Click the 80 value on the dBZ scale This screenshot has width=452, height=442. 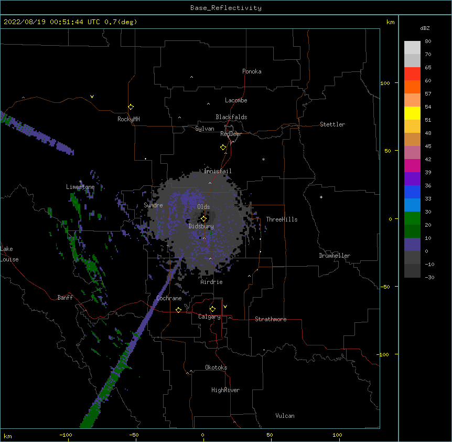point(428,41)
